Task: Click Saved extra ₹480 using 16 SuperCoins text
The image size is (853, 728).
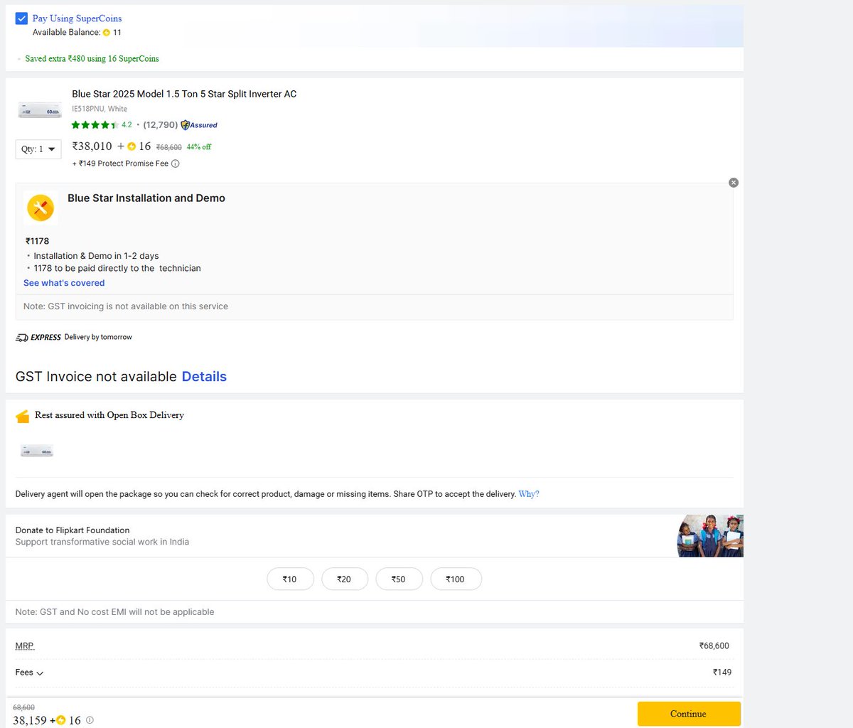Action: pyautogui.click(x=92, y=59)
